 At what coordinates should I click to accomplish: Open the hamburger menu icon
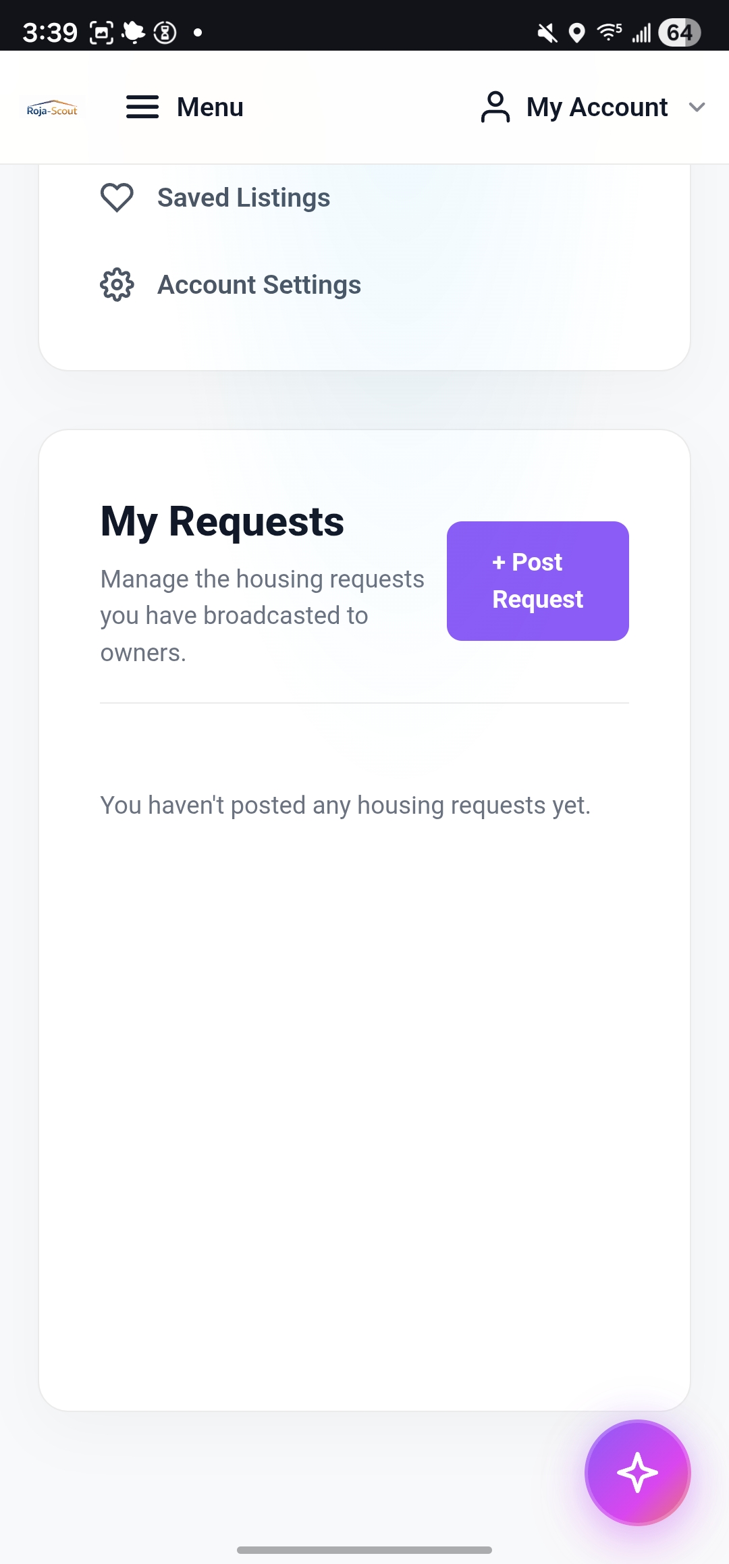click(x=142, y=107)
